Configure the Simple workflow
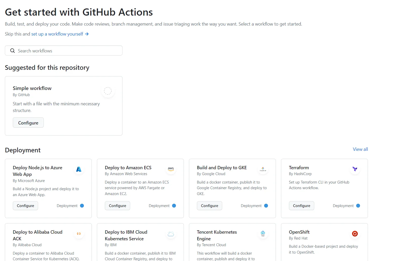This screenshot has height=261, width=393. point(28,123)
